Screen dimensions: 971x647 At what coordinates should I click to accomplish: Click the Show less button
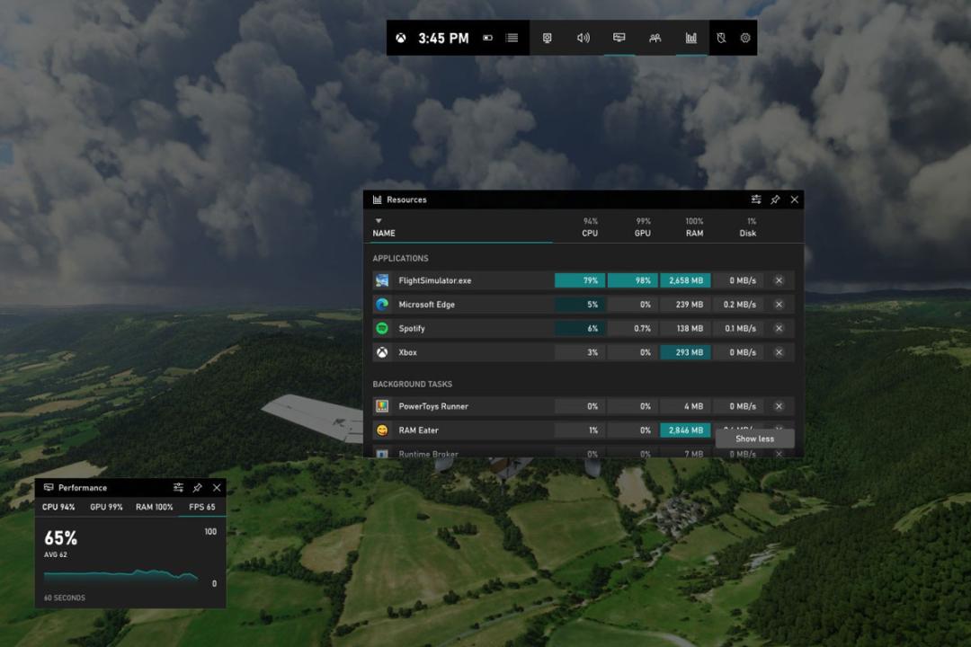[754, 439]
